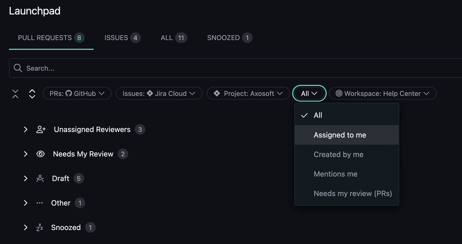Click the Jira diamond icon in Issues filter
This screenshot has width=462, height=244.
pos(150,93)
